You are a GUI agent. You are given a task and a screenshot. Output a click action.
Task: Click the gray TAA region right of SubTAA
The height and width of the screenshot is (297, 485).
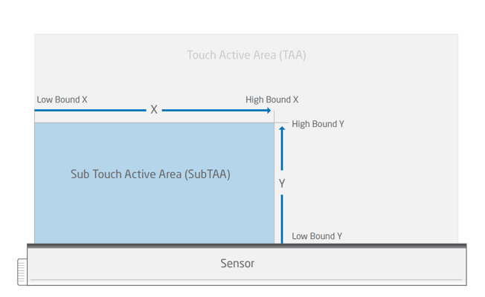[372, 178]
